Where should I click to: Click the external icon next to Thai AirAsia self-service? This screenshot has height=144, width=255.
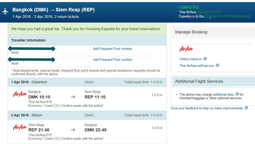click(x=217, y=65)
